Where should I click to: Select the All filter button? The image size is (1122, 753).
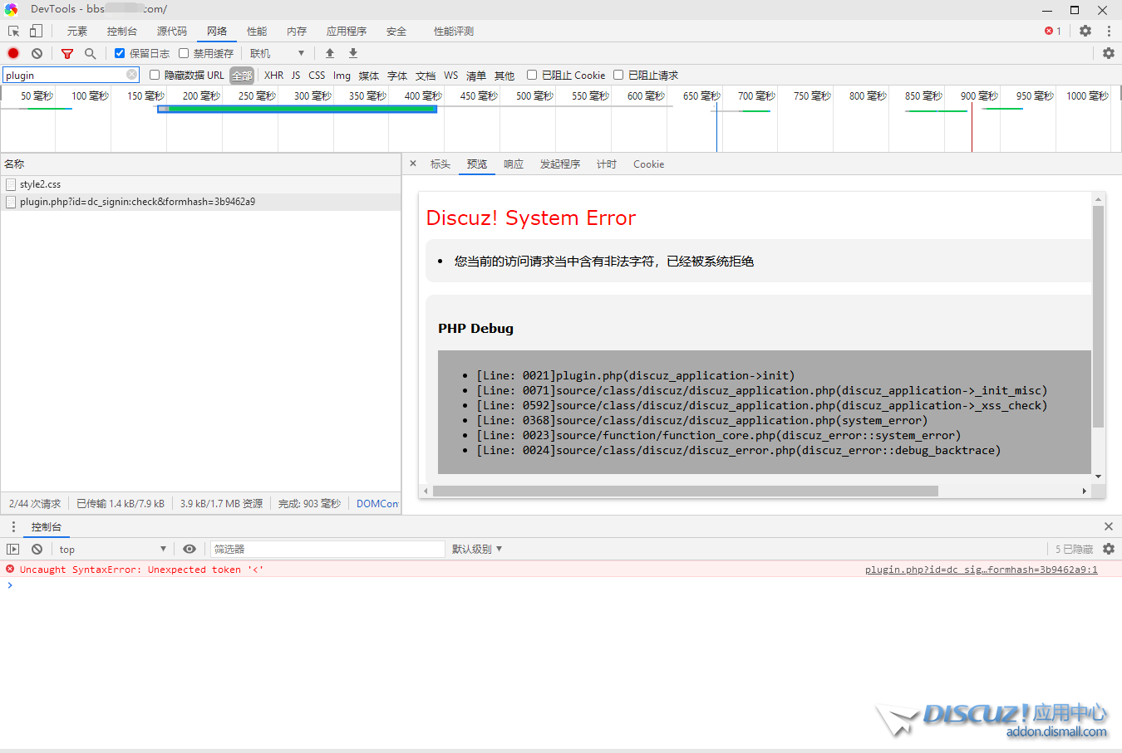[x=242, y=75]
